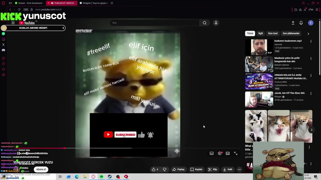Start voice search with the microphone
The height and width of the screenshot is (180, 321).
(x=216, y=23)
